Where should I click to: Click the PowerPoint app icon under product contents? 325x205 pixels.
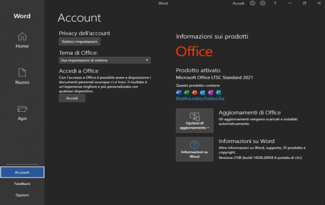click(x=194, y=92)
